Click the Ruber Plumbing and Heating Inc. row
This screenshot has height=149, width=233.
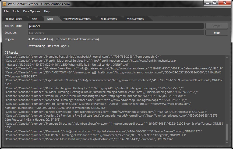click(x=94, y=88)
